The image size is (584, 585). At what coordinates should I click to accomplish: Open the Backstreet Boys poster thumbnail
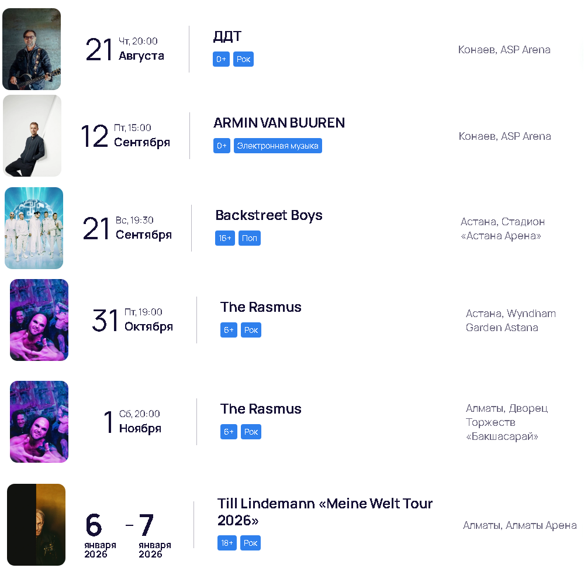34,228
